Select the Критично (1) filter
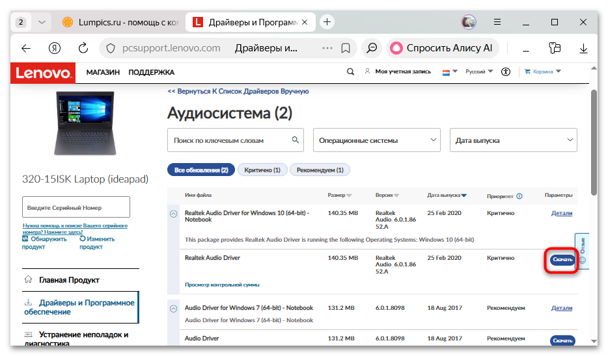Image resolution: width=608 pixels, height=356 pixels. (x=262, y=170)
